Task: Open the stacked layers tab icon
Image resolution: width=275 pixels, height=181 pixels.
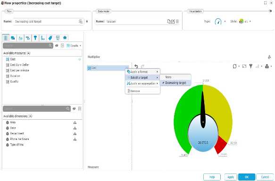Action: pos(13,38)
